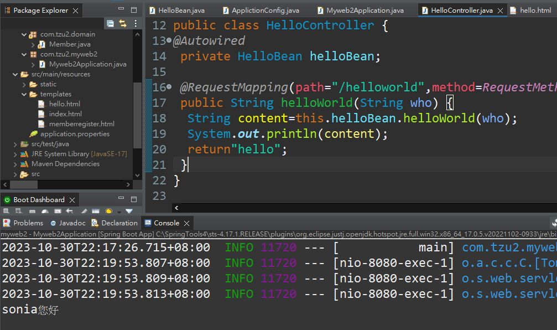Minimize the Boot Dashboard view
Screen dimensions: 557x330
pos(121,199)
